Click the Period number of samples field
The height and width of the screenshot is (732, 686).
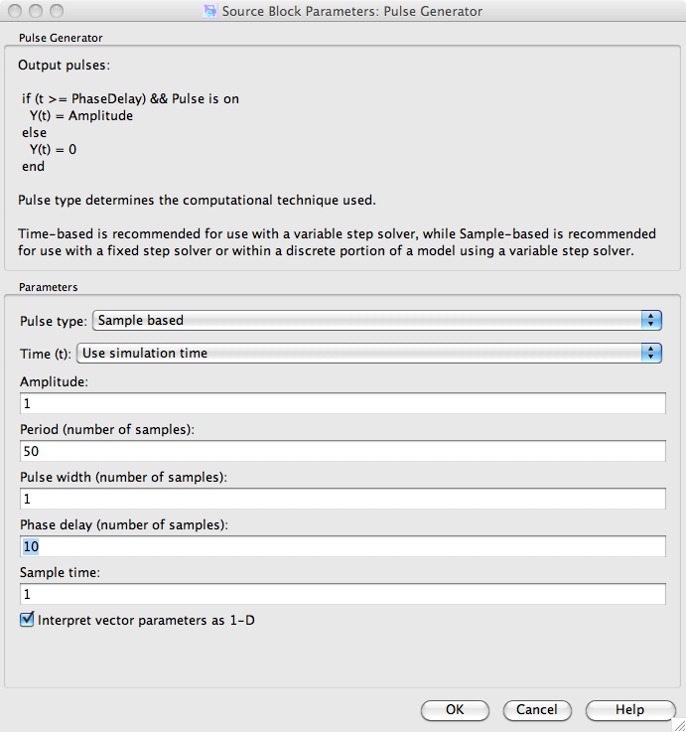pos(343,451)
